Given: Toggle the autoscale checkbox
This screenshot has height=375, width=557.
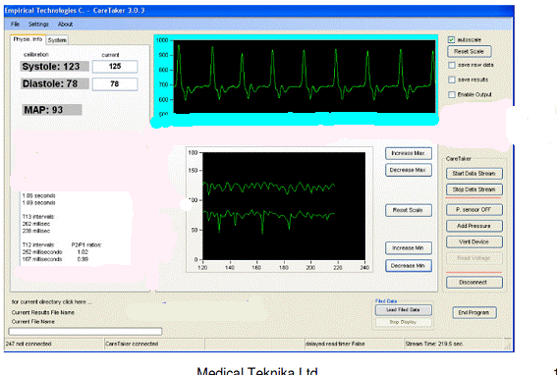Looking at the screenshot, I should (451, 40).
